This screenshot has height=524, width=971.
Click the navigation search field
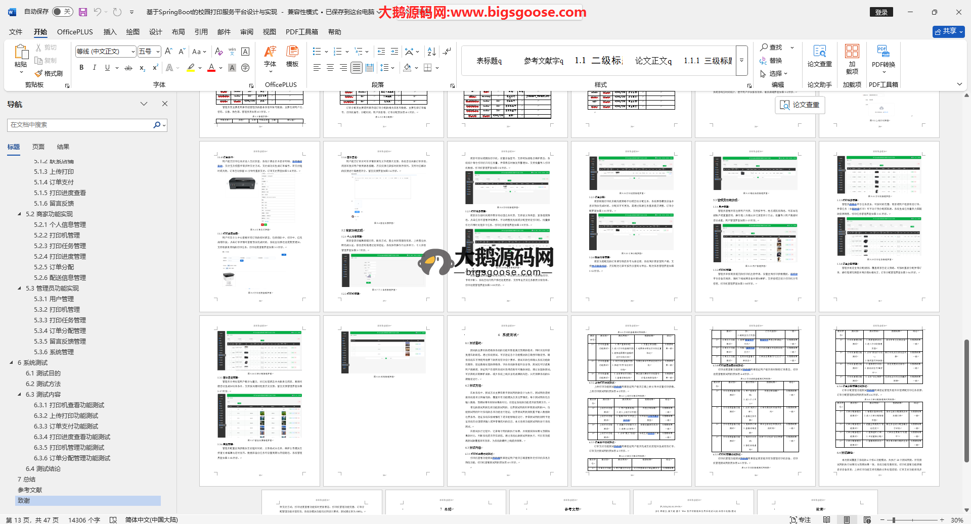(81, 125)
